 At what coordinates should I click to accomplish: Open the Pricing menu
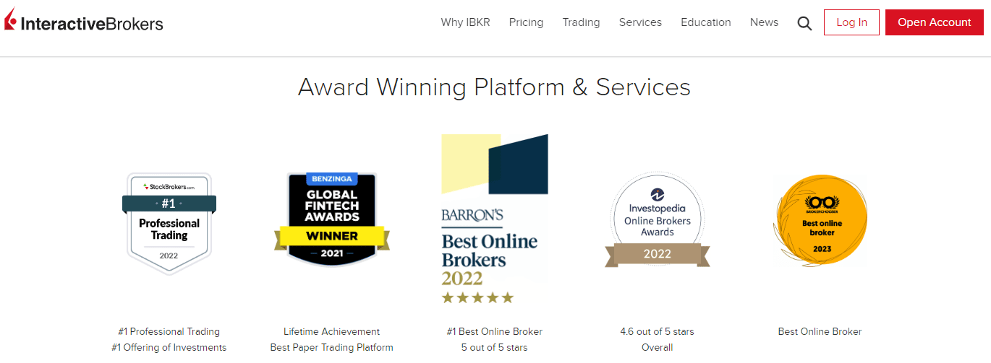coord(526,22)
